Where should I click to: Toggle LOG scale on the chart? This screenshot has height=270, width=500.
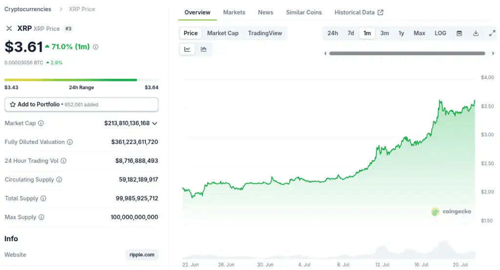coord(440,33)
